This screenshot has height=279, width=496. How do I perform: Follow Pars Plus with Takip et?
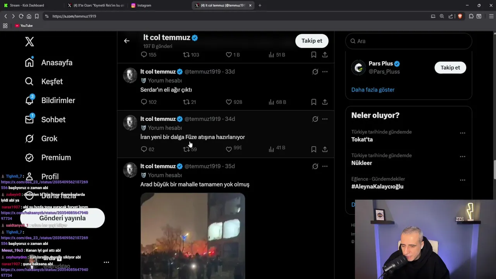pos(450,67)
